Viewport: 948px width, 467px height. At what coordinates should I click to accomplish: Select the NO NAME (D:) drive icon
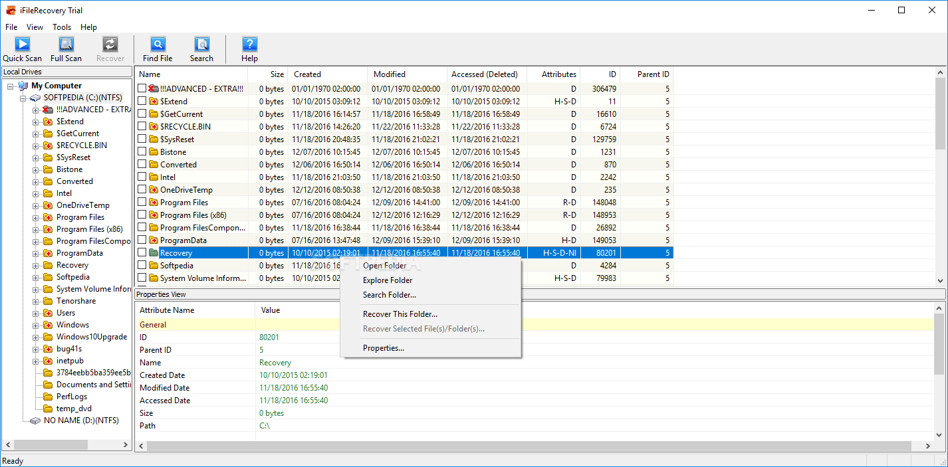(x=35, y=420)
